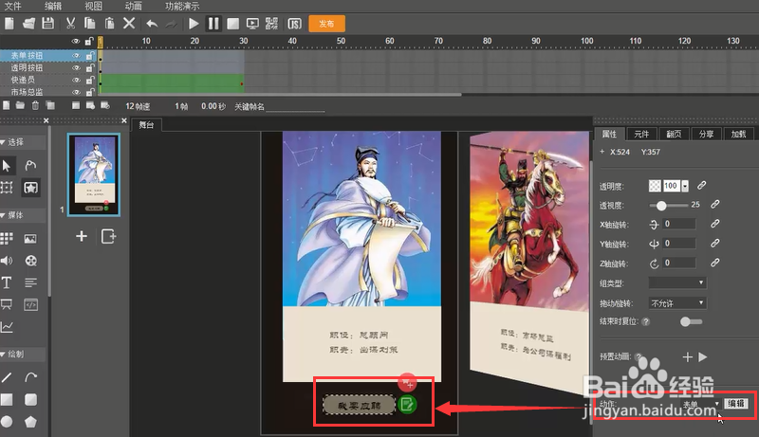Select the node editing tool

[30, 166]
